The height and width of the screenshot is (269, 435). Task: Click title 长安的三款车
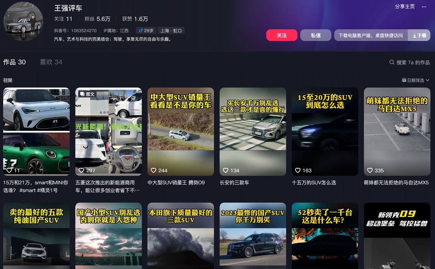pos(234,183)
